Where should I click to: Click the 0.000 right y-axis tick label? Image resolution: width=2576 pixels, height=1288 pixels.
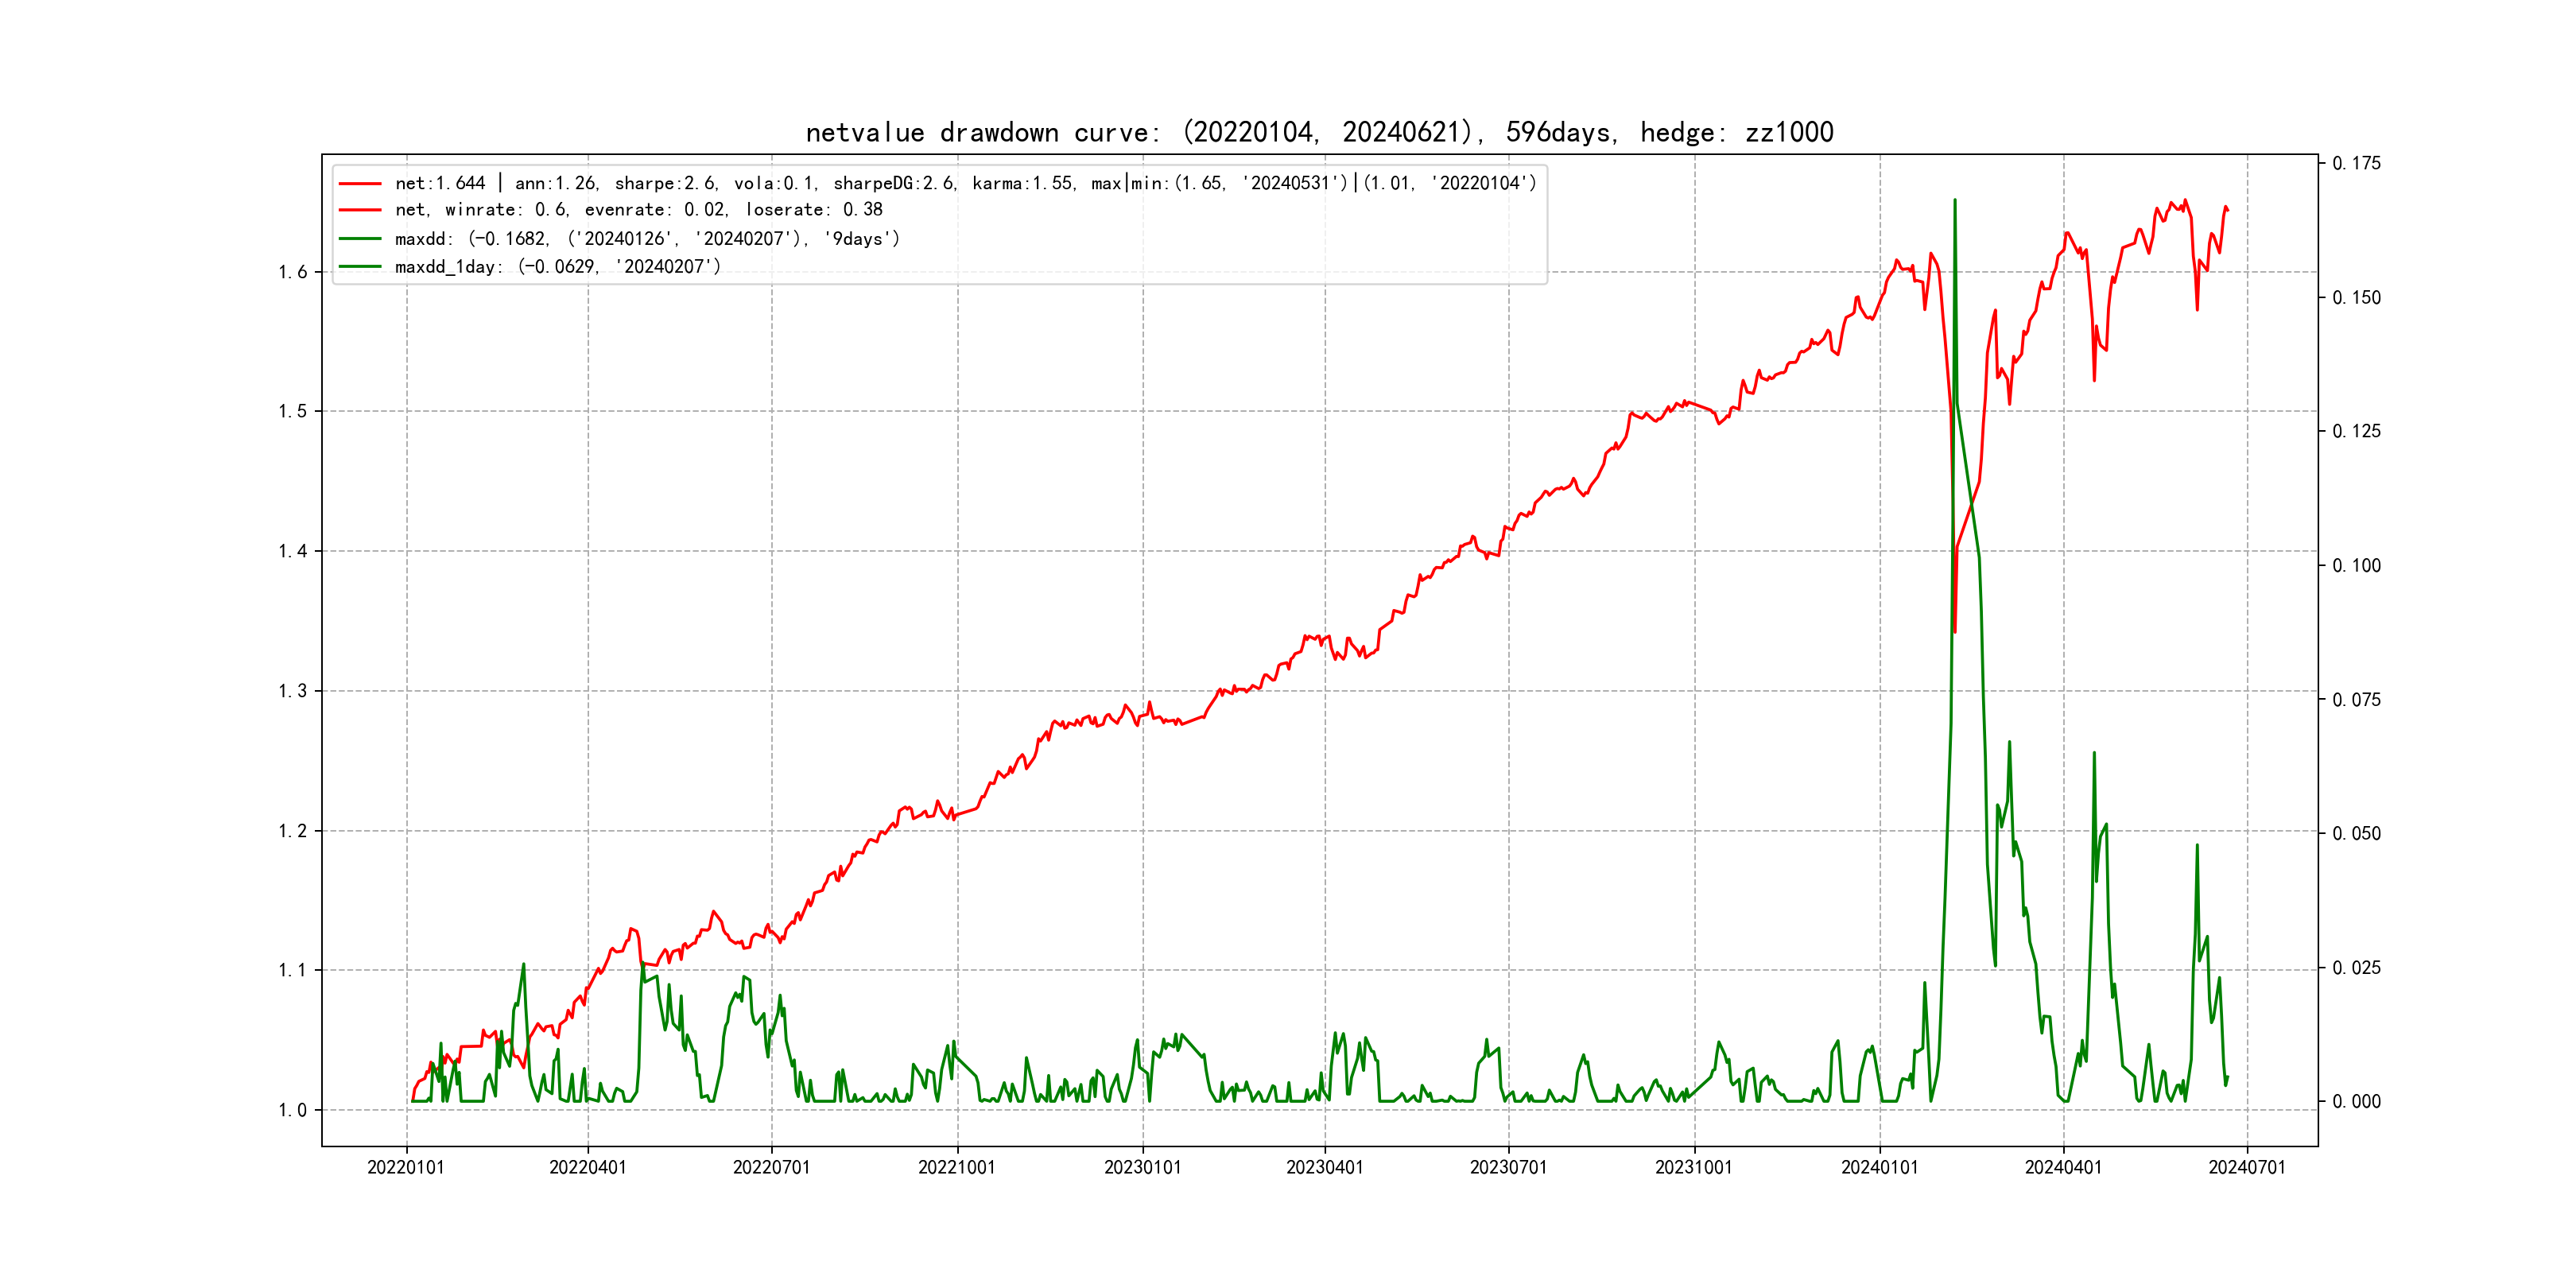(x=2356, y=1102)
